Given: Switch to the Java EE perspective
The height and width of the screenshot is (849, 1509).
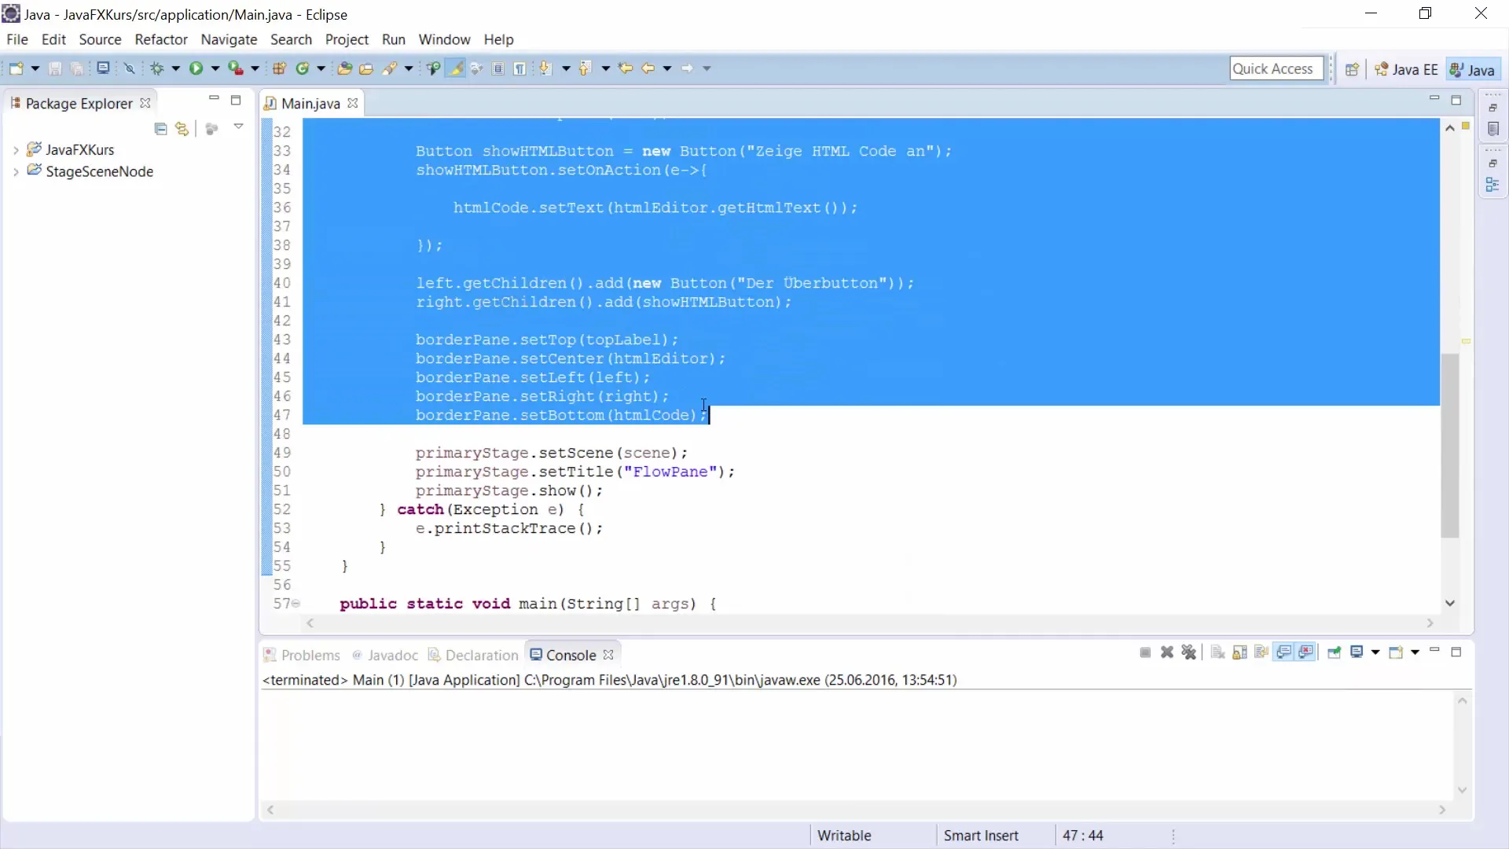Looking at the screenshot, I should 1406,69.
